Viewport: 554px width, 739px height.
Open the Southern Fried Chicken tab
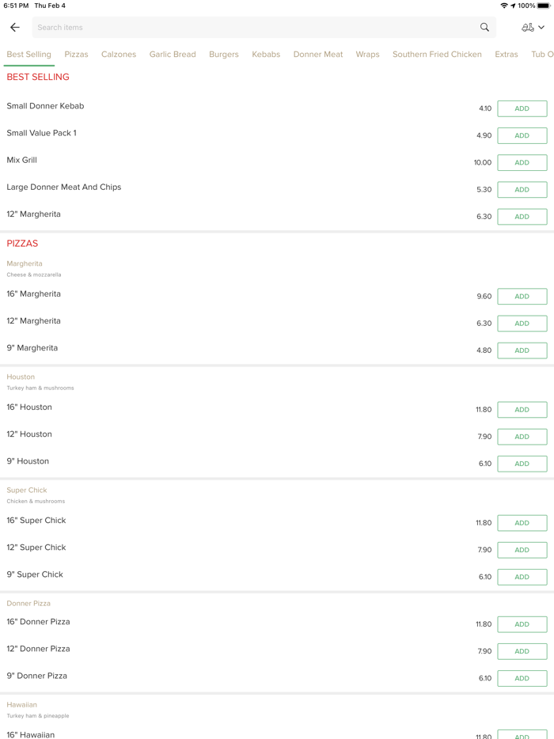coord(437,55)
